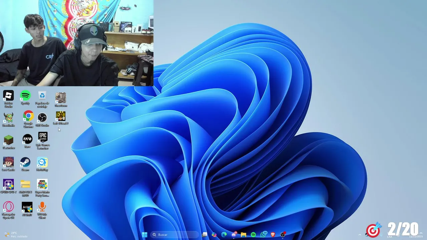Select the Epic Games Launcher icon
The image size is (427, 240).
(x=43, y=141)
